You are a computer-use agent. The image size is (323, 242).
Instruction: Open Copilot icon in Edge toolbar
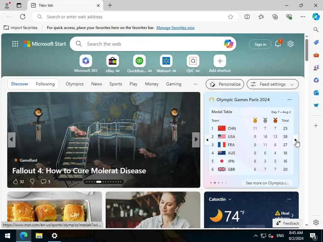[316, 17]
